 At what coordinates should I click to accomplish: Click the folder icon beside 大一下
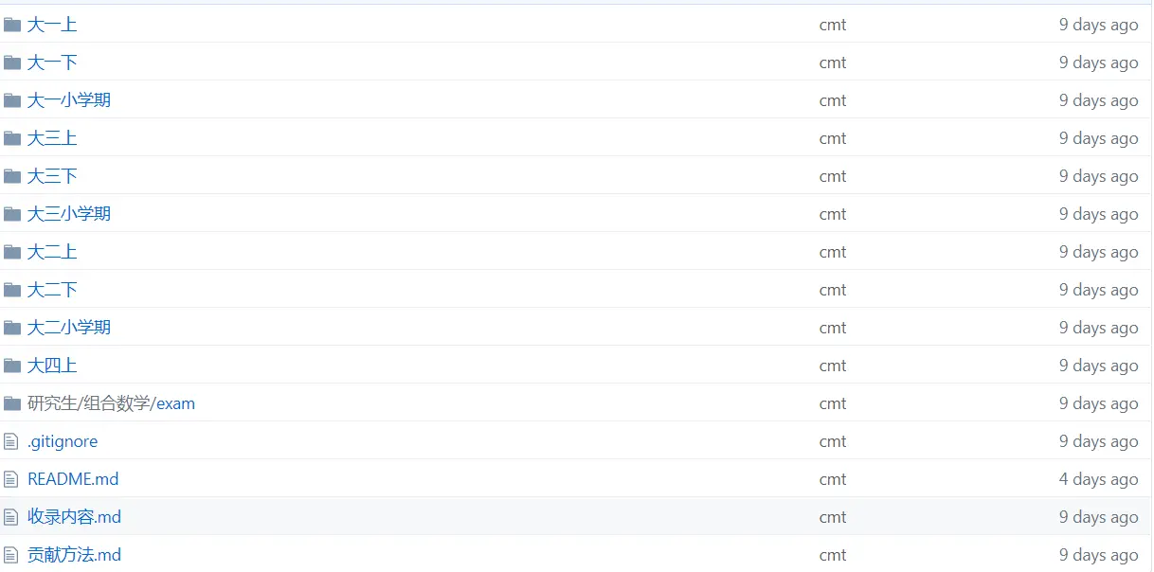pyautogui.click(x=12, y=63)
